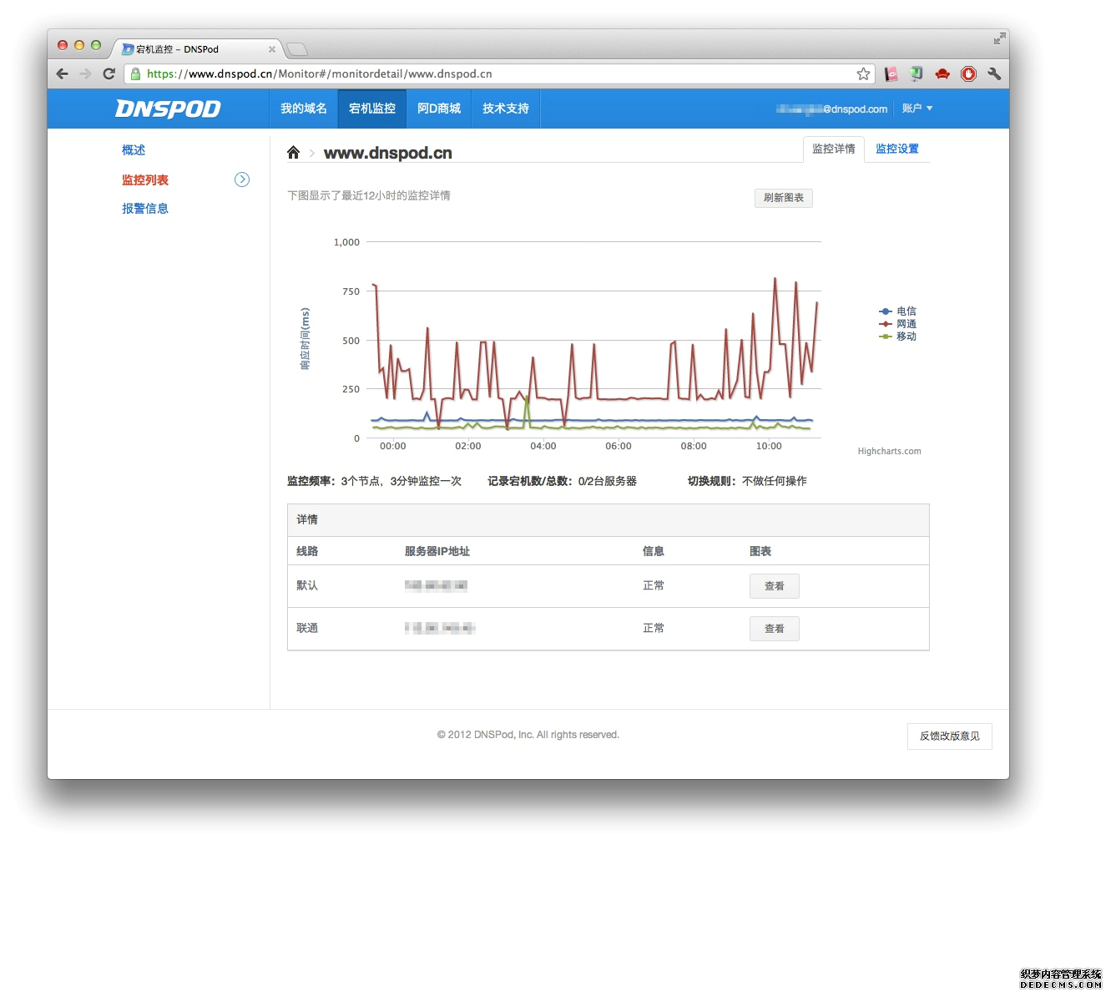Viewport: 1111px width, 997px height.
Task: Click 查看 in the 联通 row
Action: coord(775,629)
